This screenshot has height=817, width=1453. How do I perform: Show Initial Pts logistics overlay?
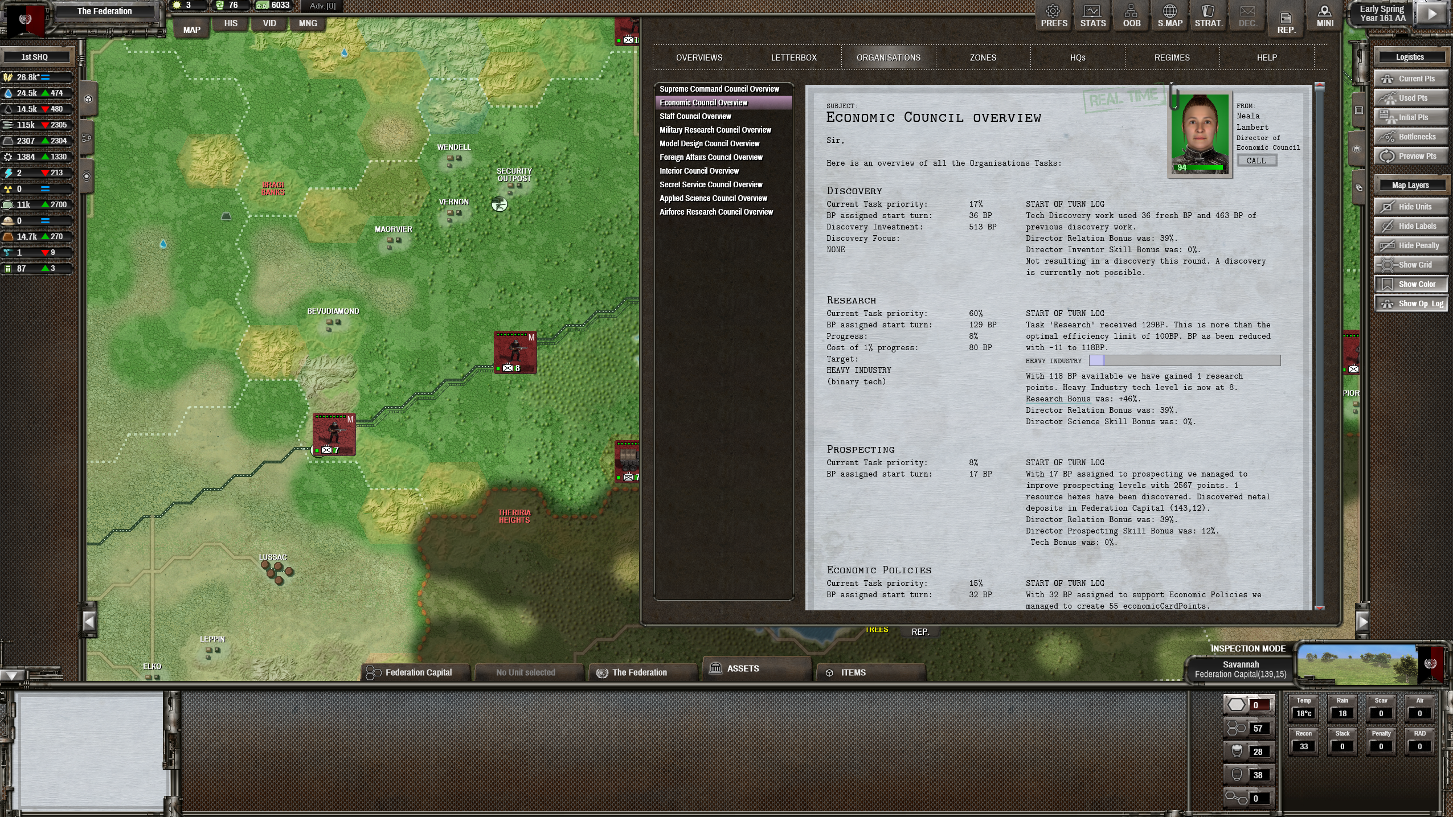[x=1411, y=117]
